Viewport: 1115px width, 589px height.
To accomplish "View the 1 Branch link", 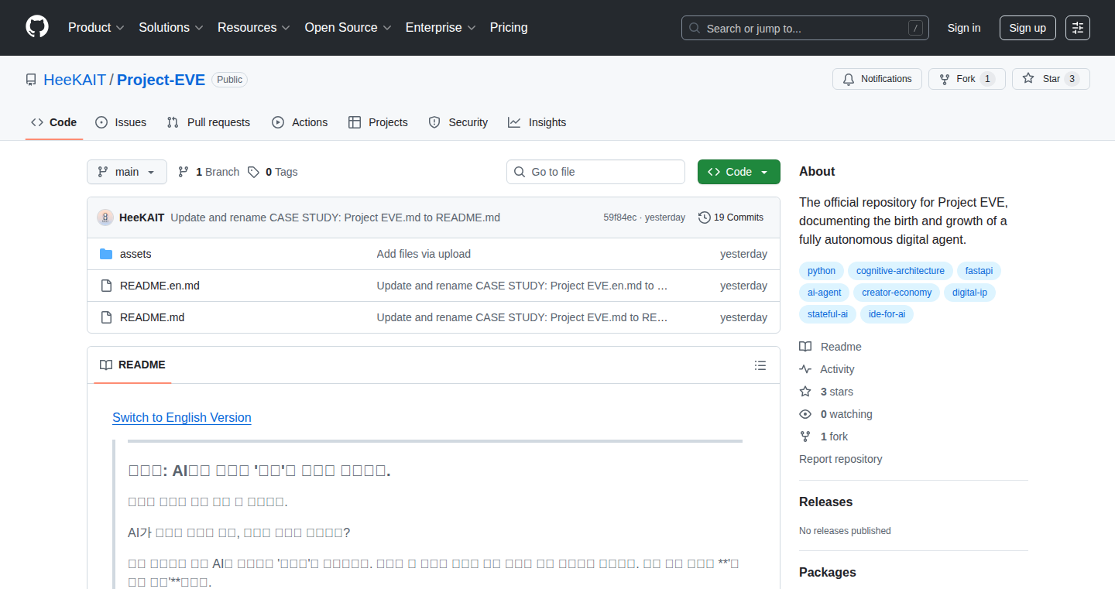I will point(208,172).
